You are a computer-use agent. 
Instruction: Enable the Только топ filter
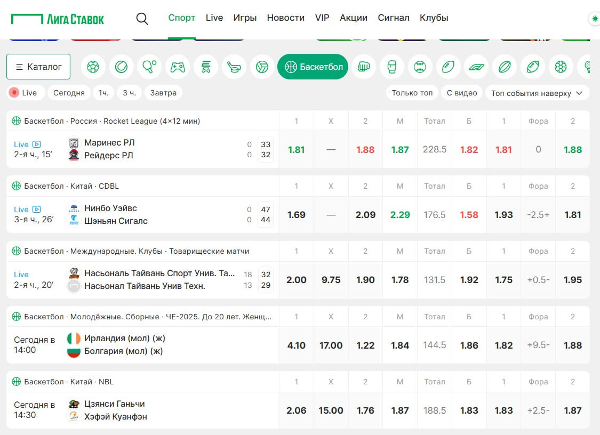click(412, 93)
